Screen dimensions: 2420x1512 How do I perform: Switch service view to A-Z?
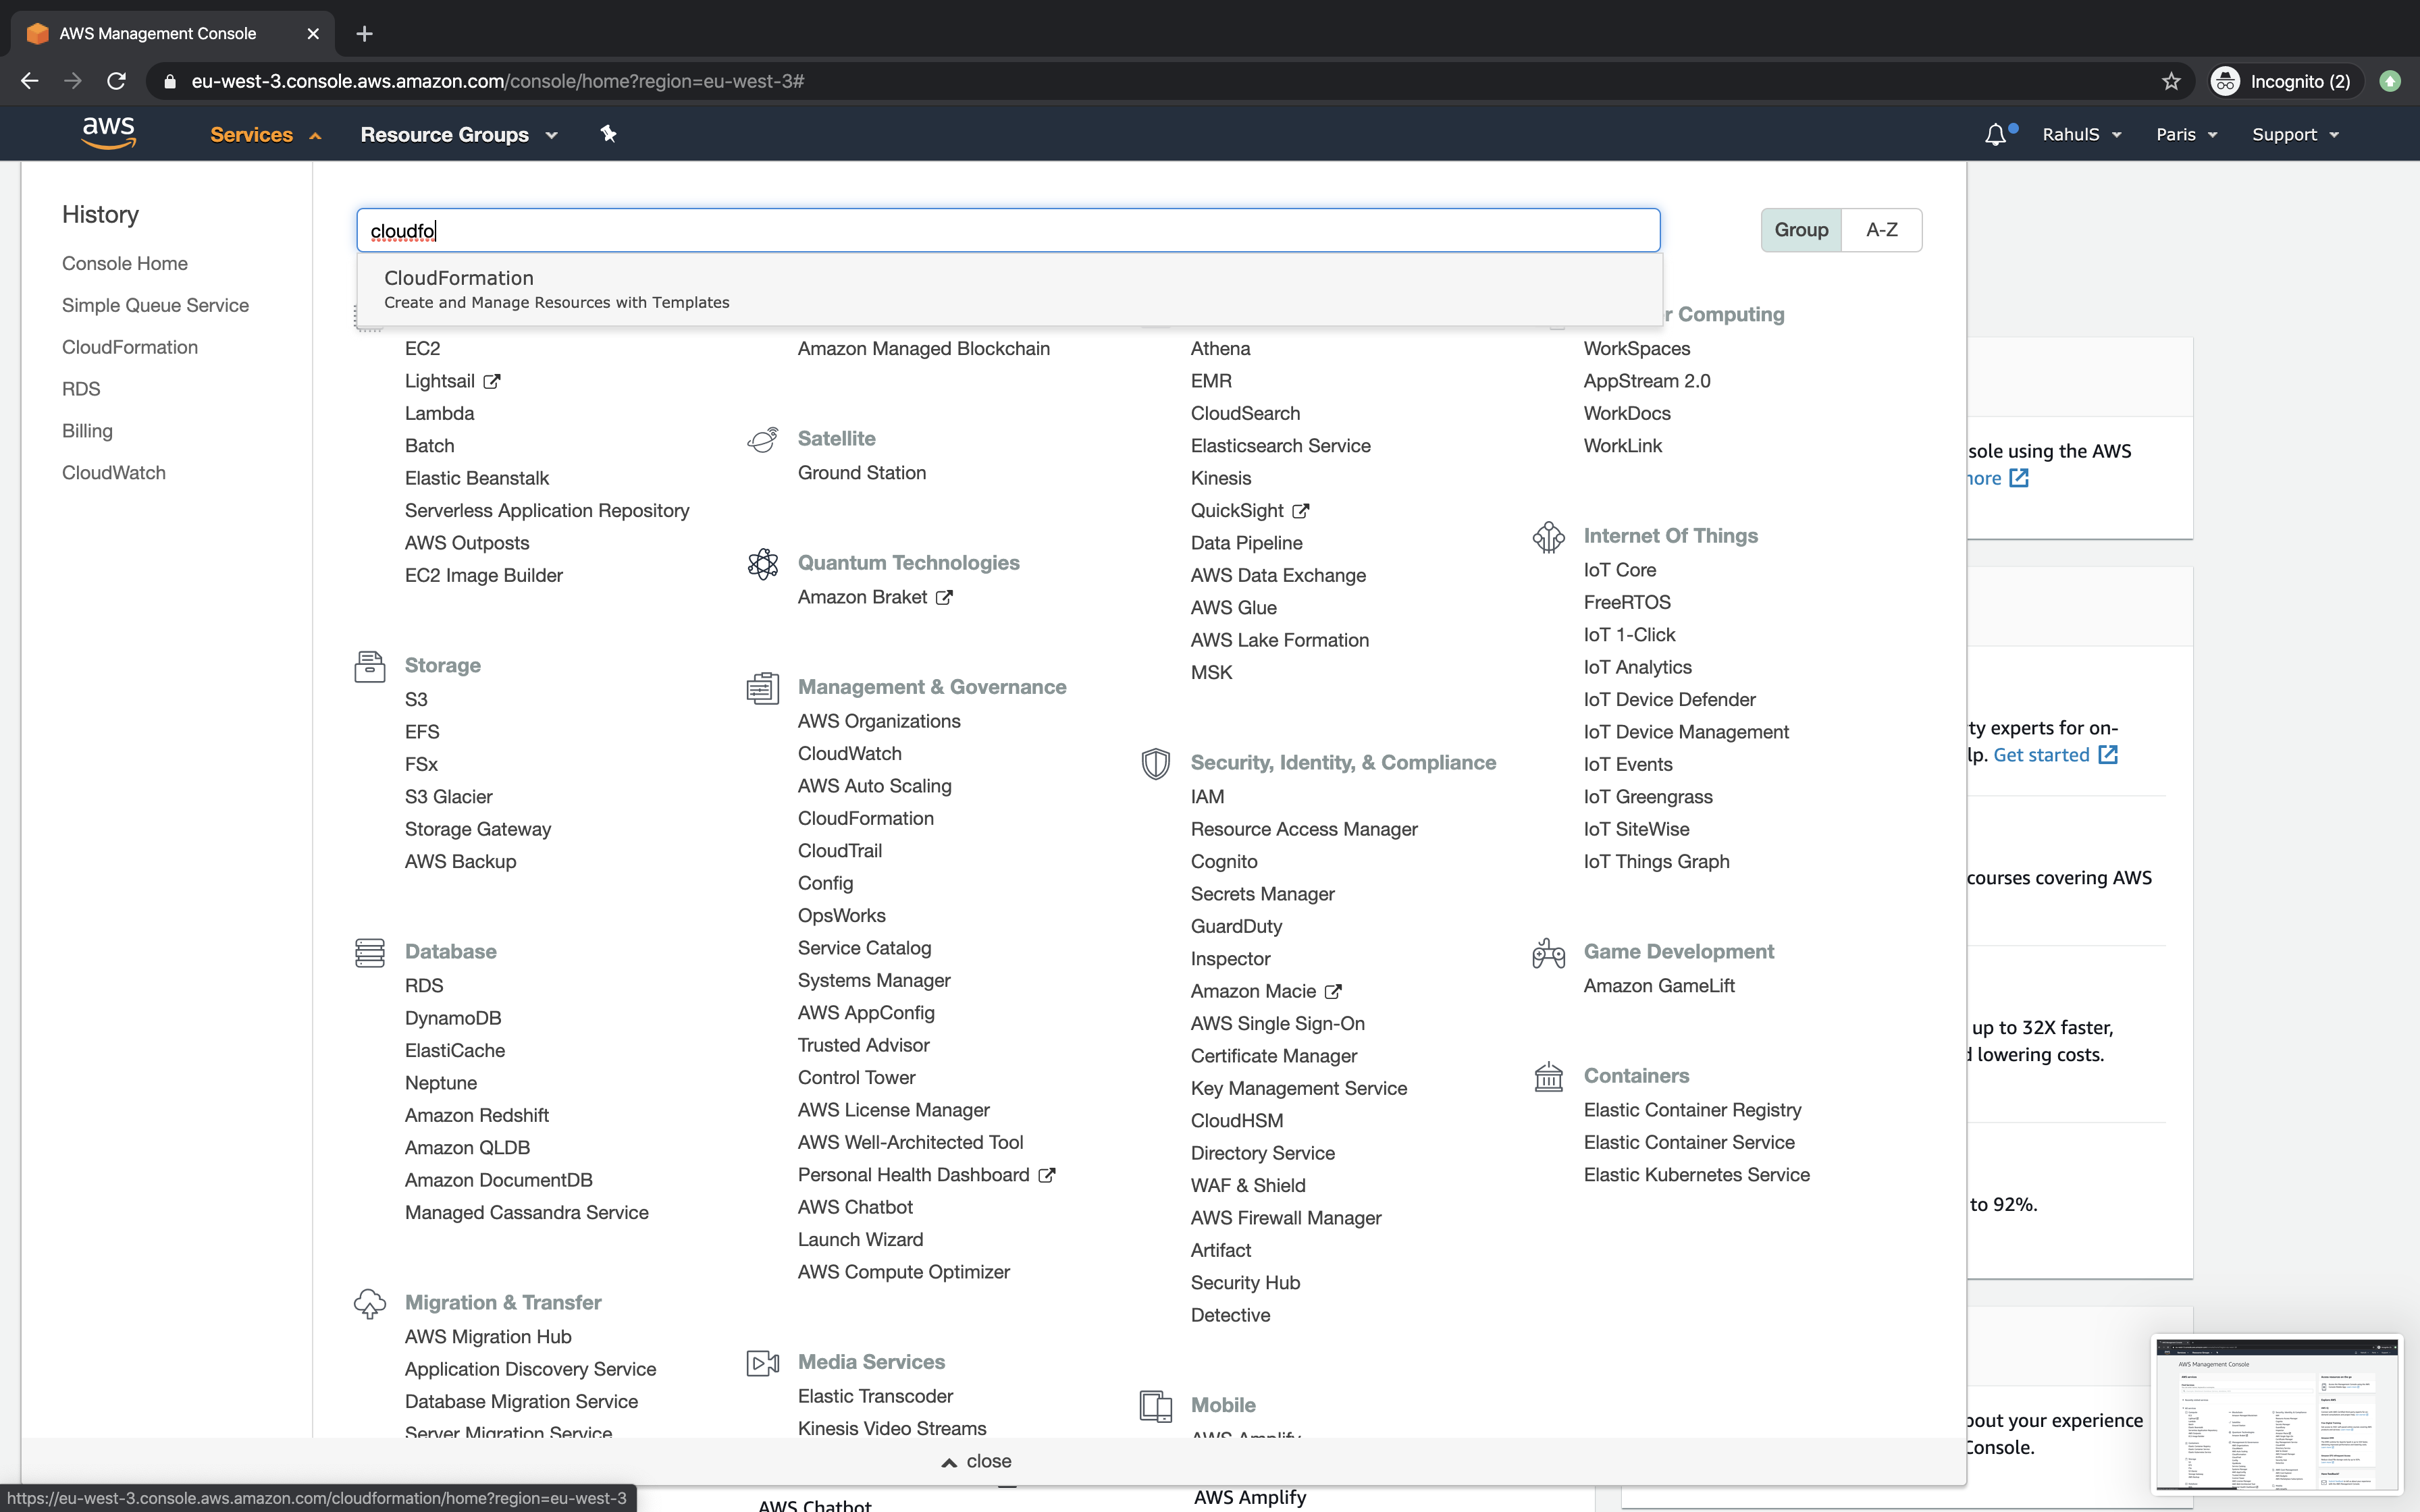(x=1881, y=230)
